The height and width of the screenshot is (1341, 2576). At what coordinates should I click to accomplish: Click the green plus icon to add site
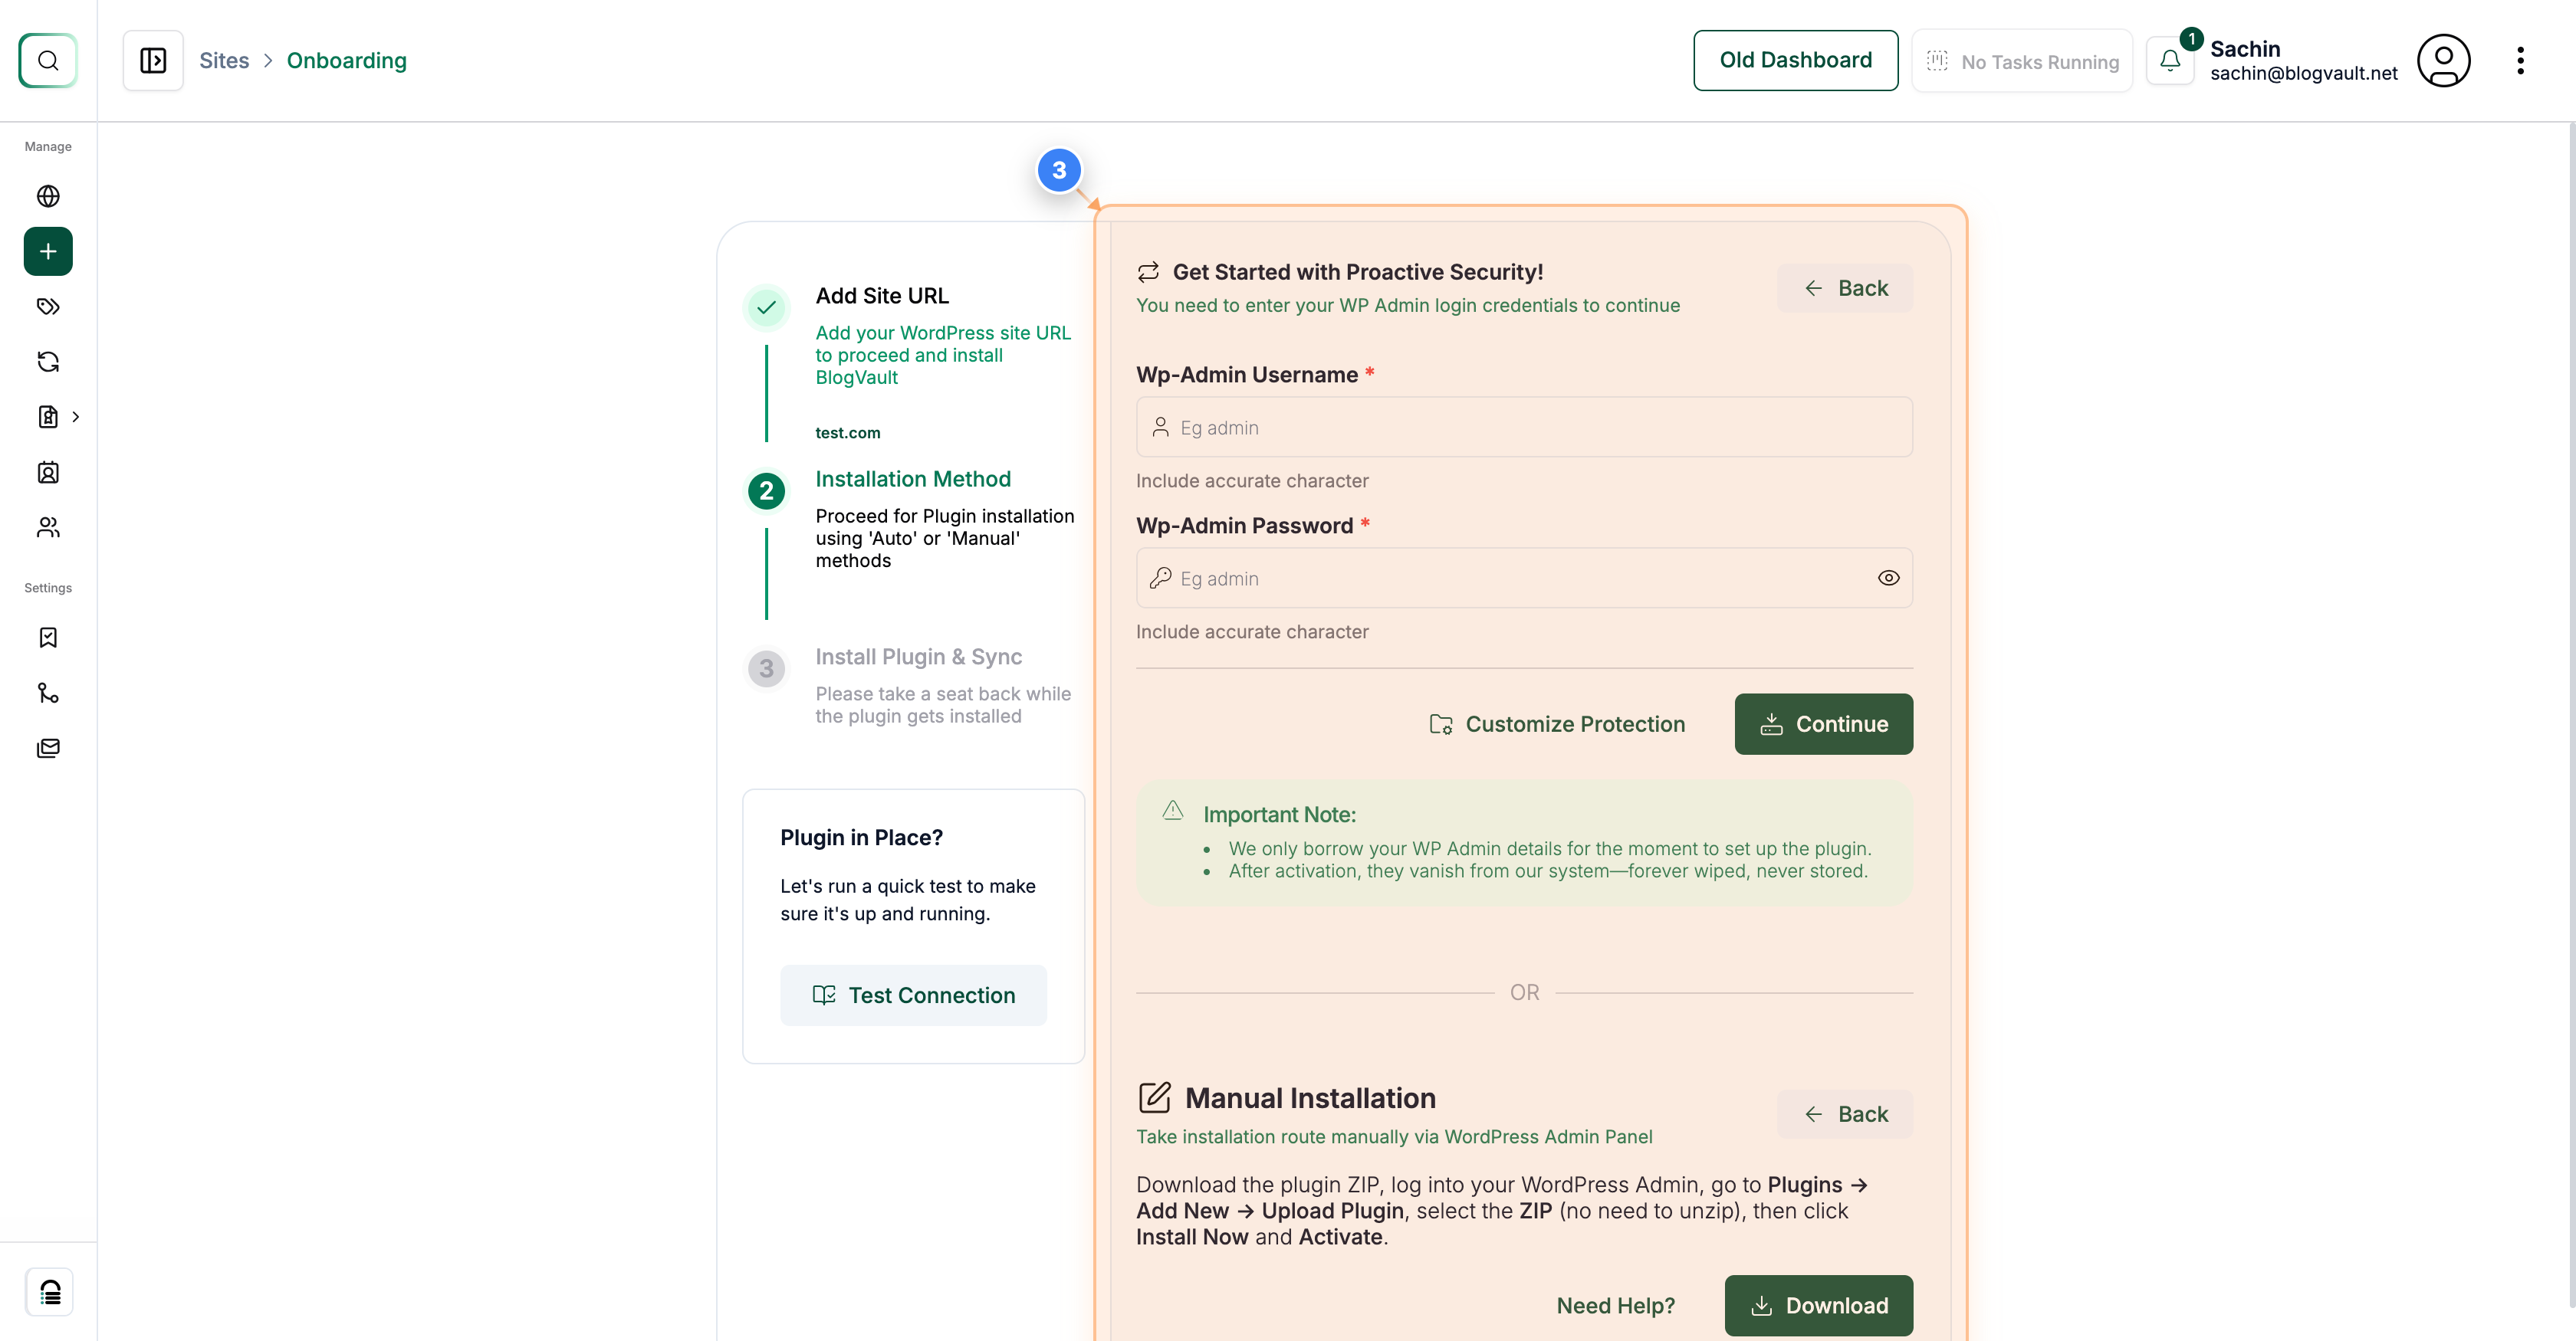(47, 251)
